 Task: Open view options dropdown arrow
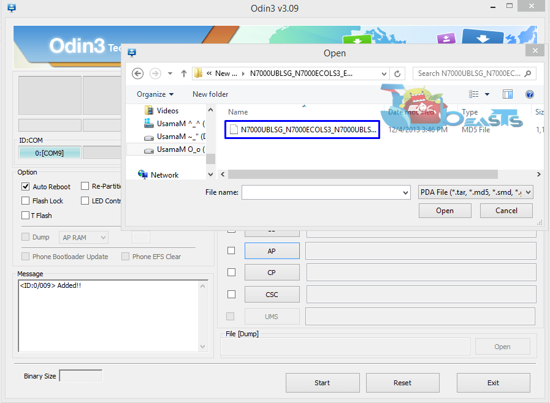487,94
